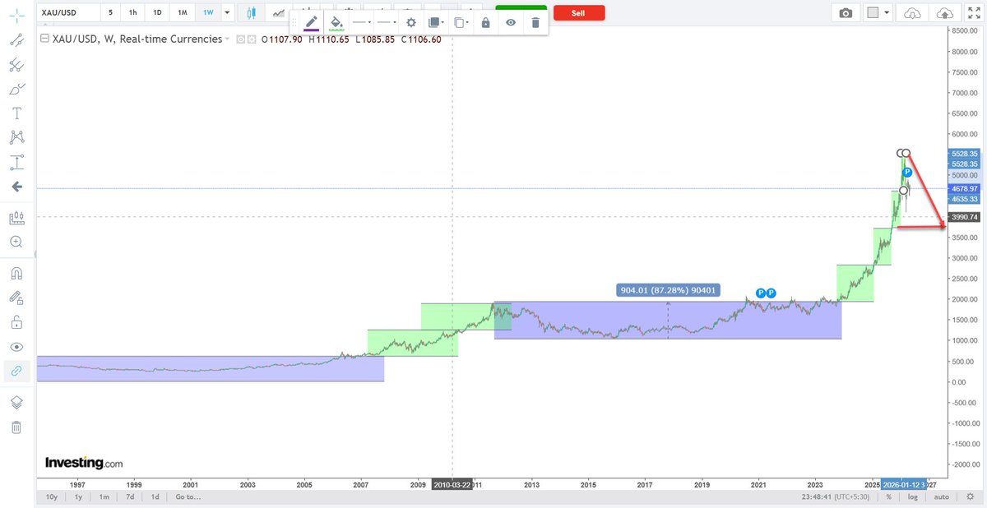Toggle the link drawings sync icon
Viewport: 987px width, 508px height.
16,371
